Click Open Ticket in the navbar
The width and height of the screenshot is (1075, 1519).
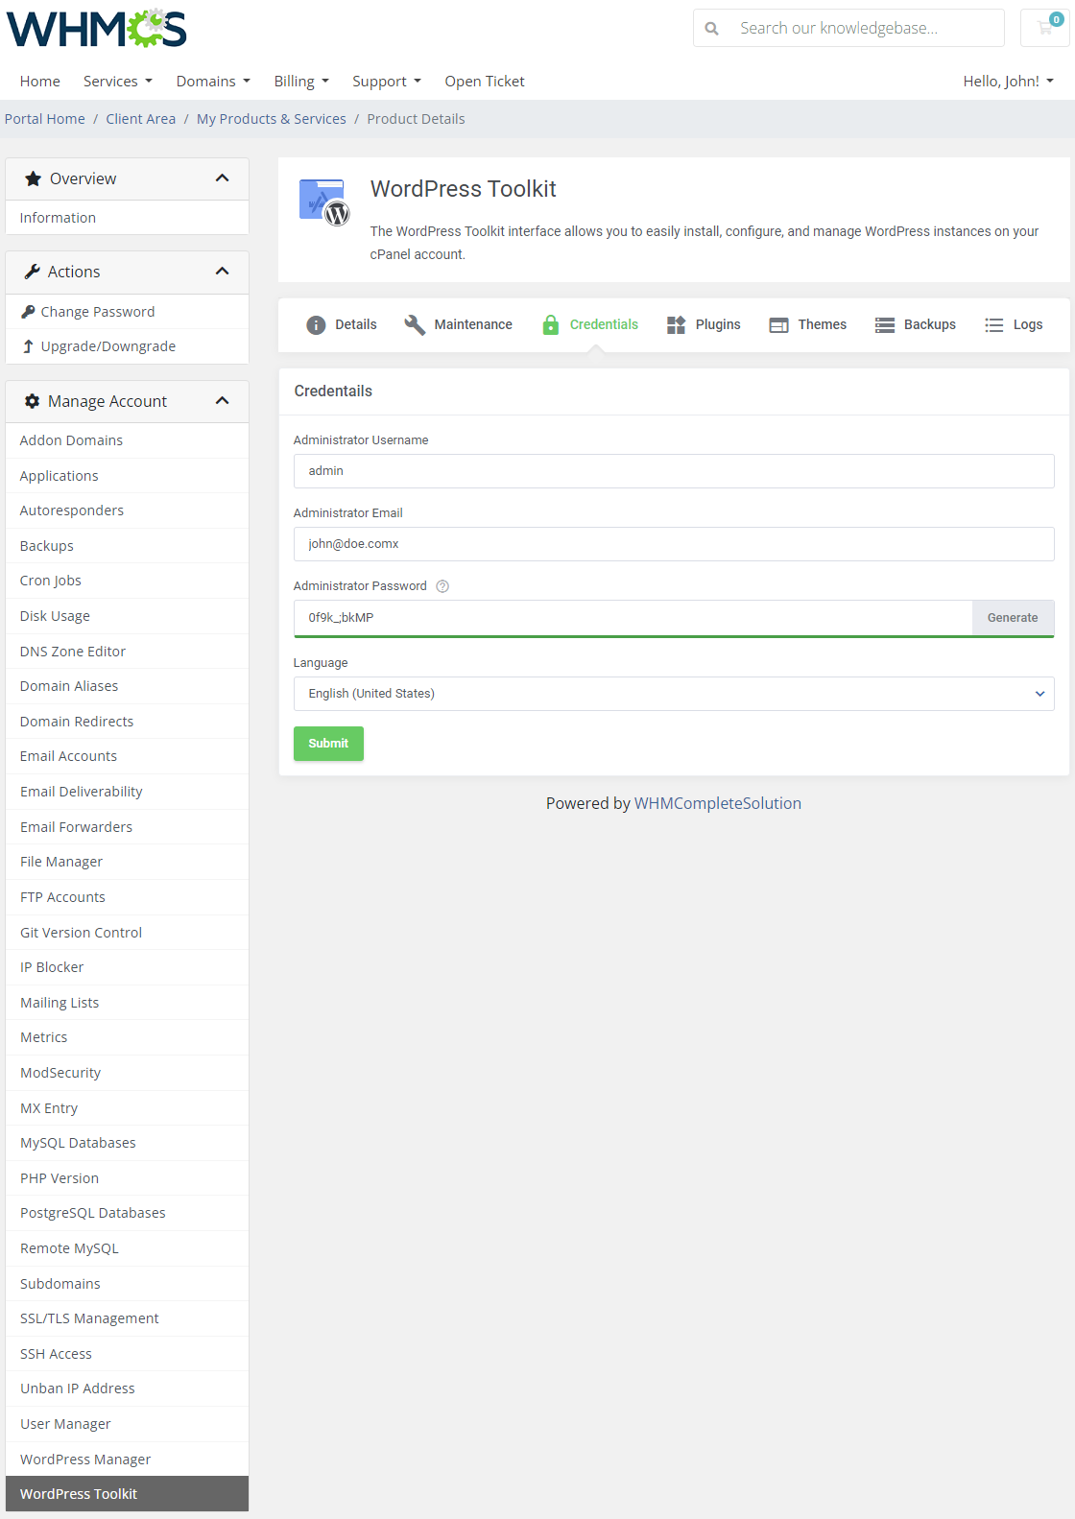click(x=485, y=82)
